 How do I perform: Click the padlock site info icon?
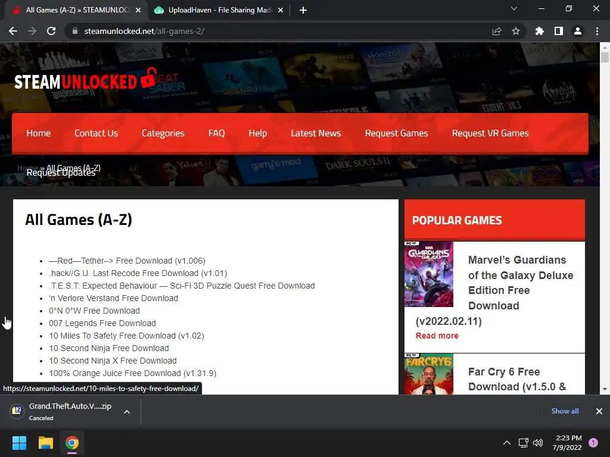coord(75,31)
